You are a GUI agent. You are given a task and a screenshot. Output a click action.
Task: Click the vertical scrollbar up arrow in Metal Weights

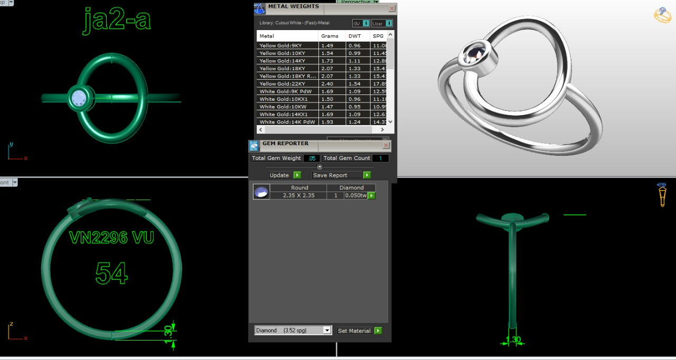click(x=391, y=34)
